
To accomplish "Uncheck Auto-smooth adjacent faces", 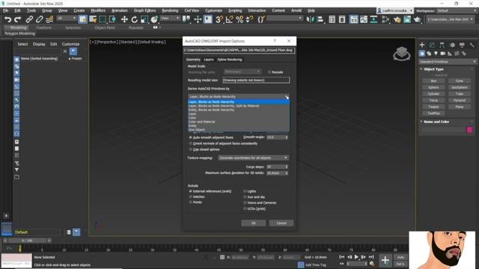I will tap(191, 137).
